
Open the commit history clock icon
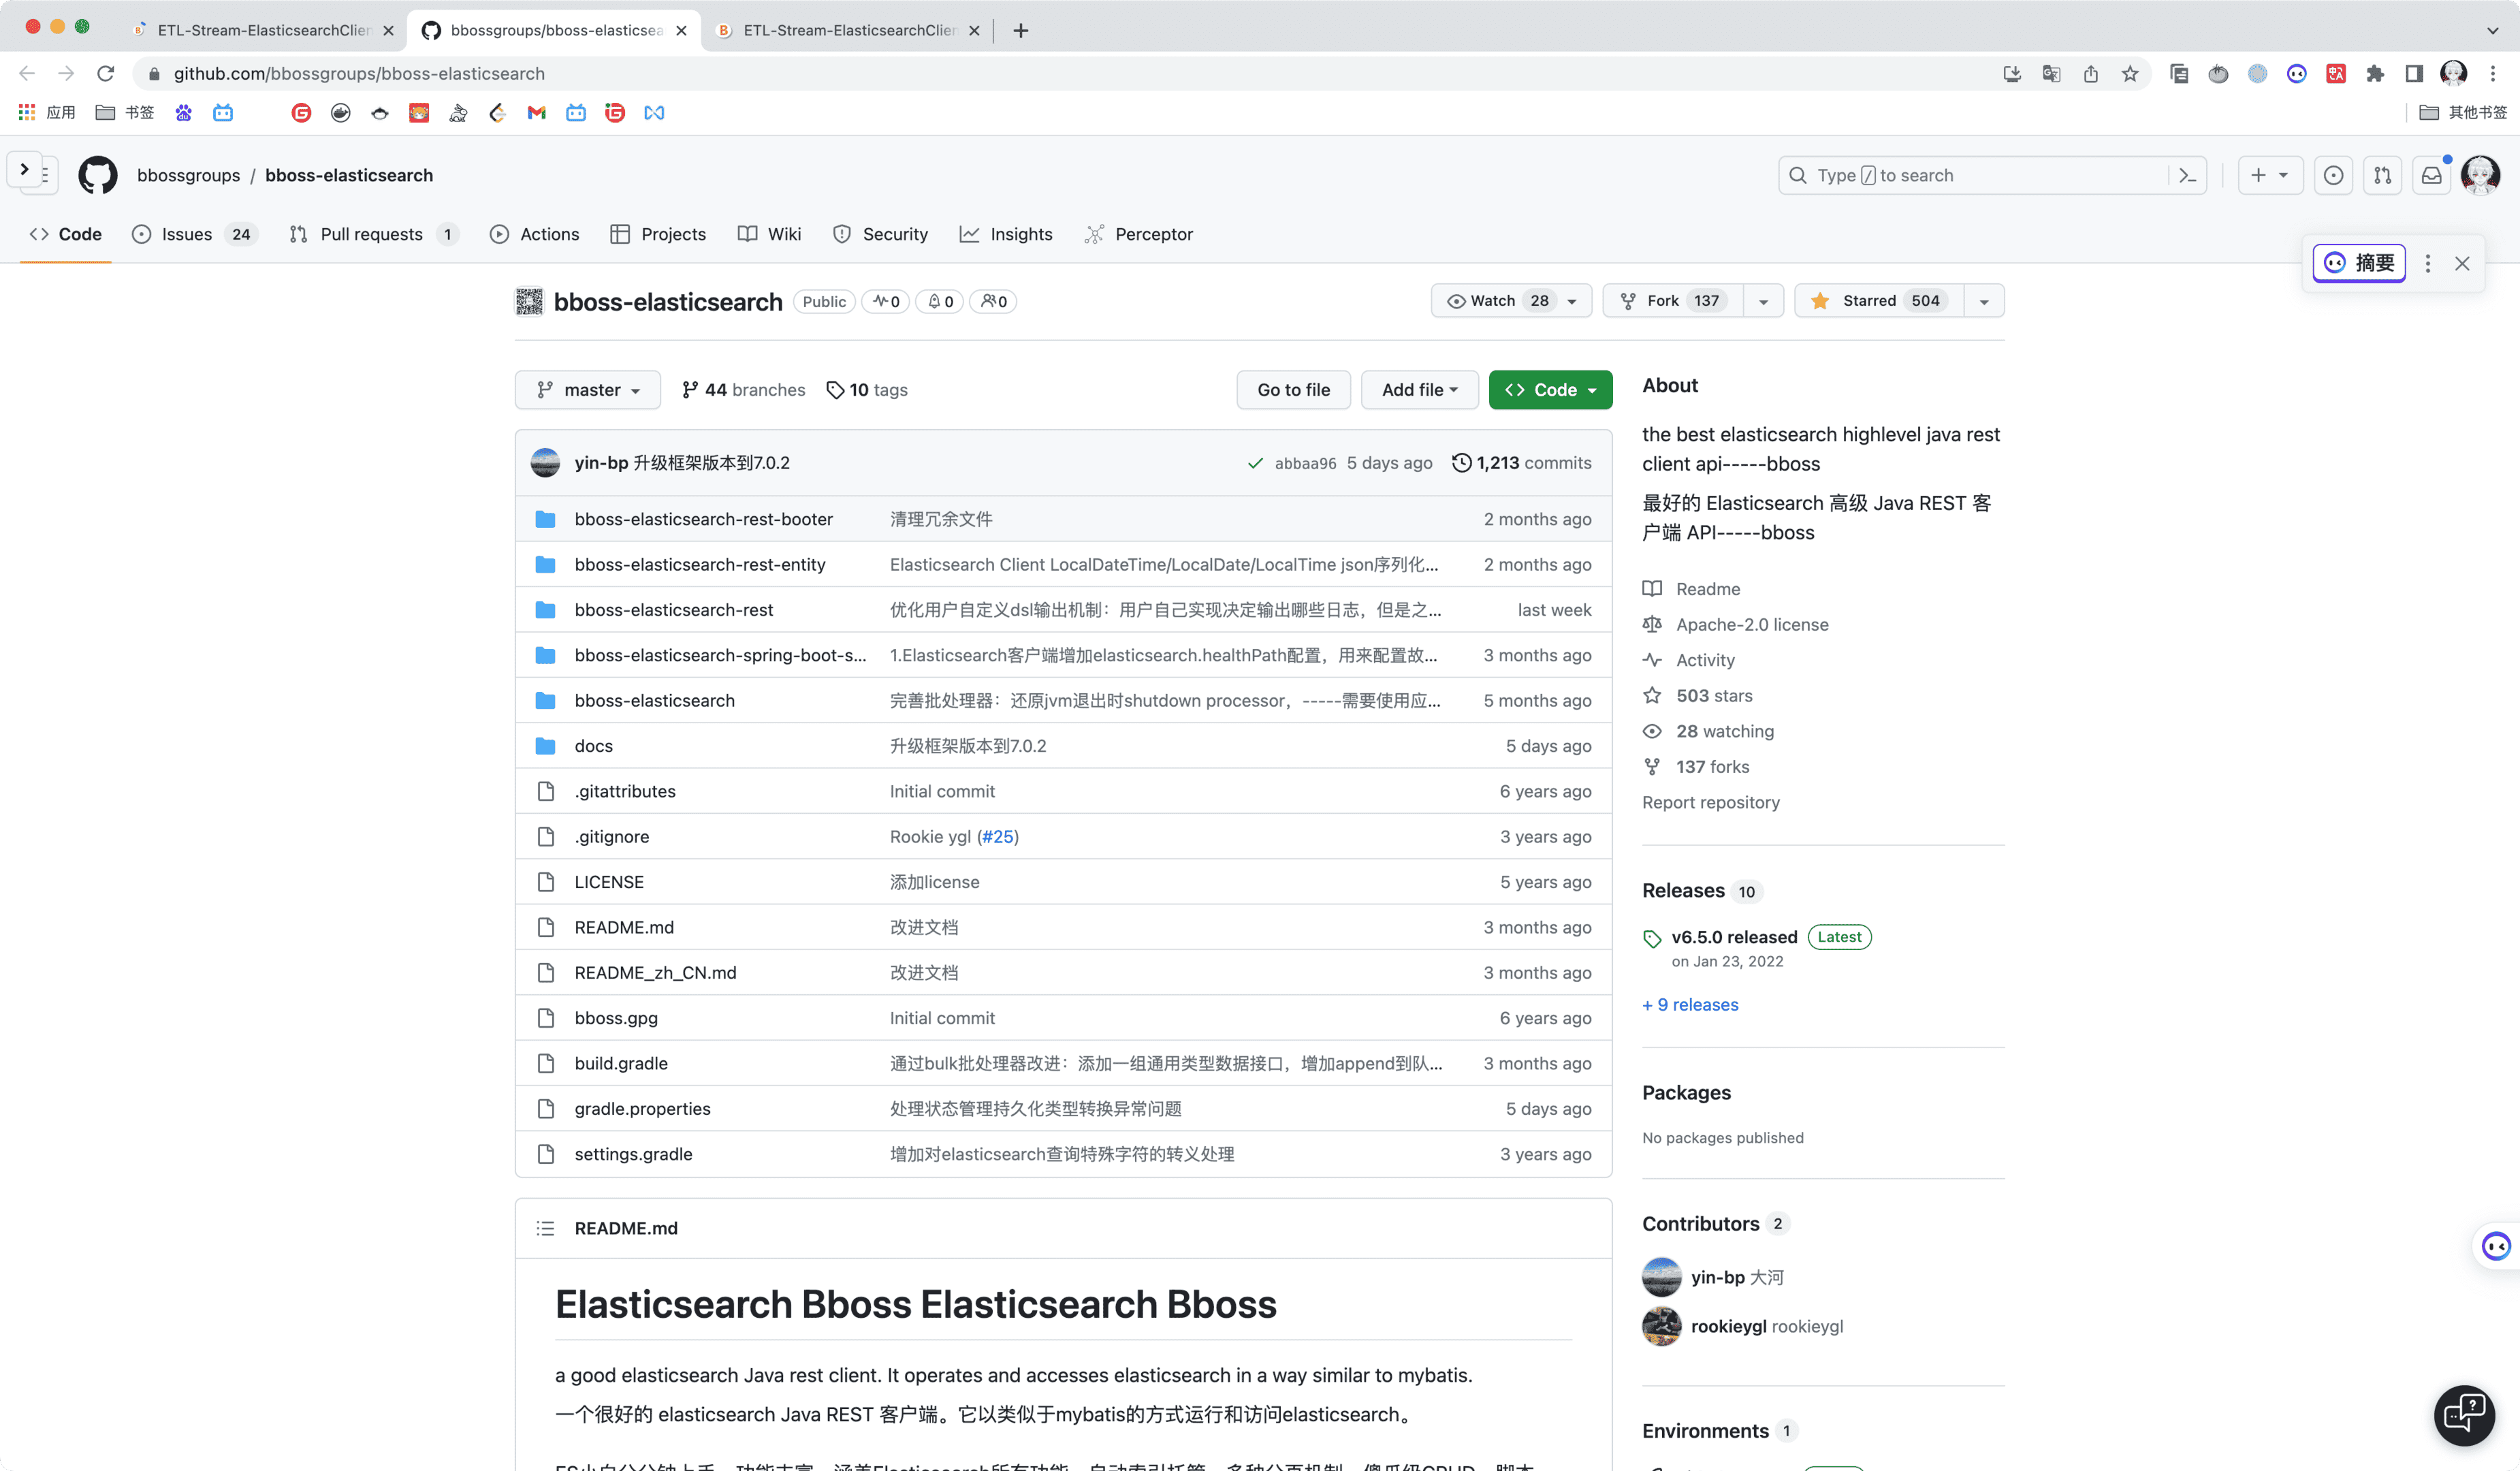pyautogui.click(x=1461, y=463)
